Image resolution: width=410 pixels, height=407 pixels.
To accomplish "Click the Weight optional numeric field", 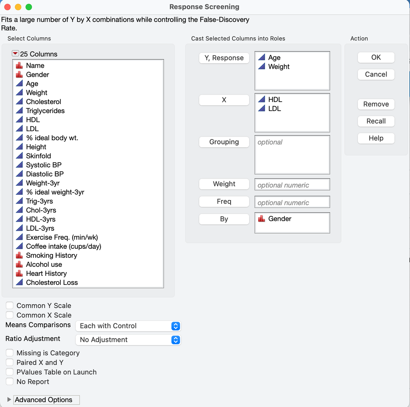I will (x=292, y=185).
